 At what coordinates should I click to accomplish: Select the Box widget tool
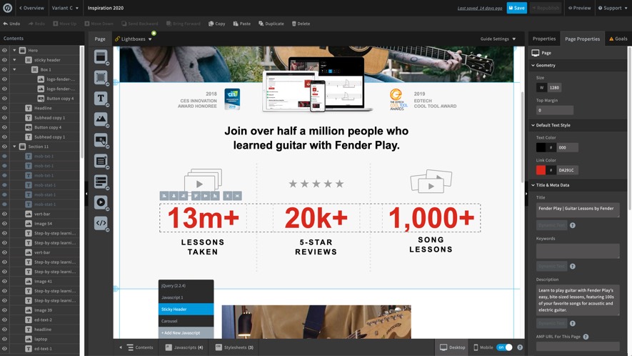pyautogui.click(x=101, y=77)
